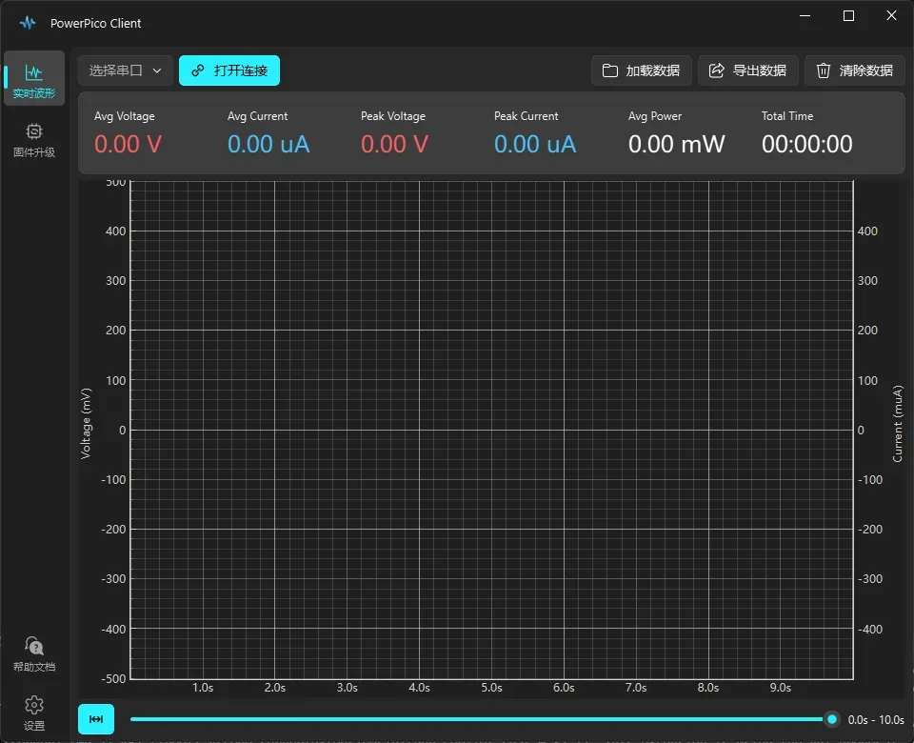
Task: Click the 清除数据 clear data button
Action: tap(855, 70)
